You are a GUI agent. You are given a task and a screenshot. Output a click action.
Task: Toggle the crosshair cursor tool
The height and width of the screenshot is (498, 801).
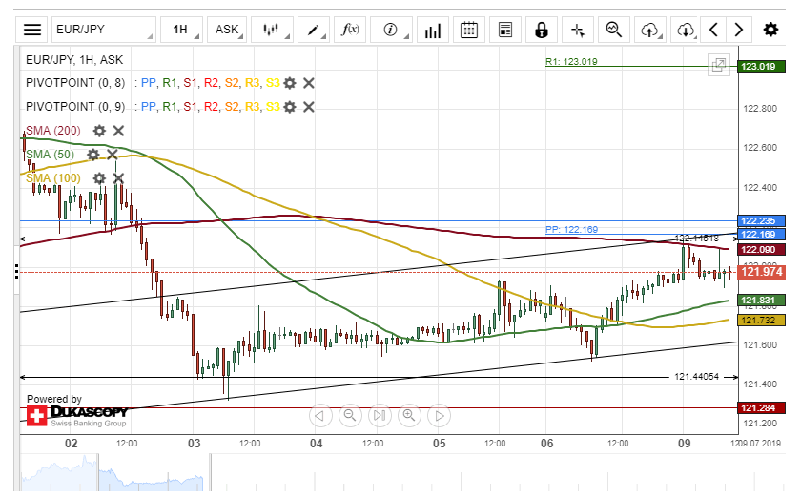click(x=577, y=30)
